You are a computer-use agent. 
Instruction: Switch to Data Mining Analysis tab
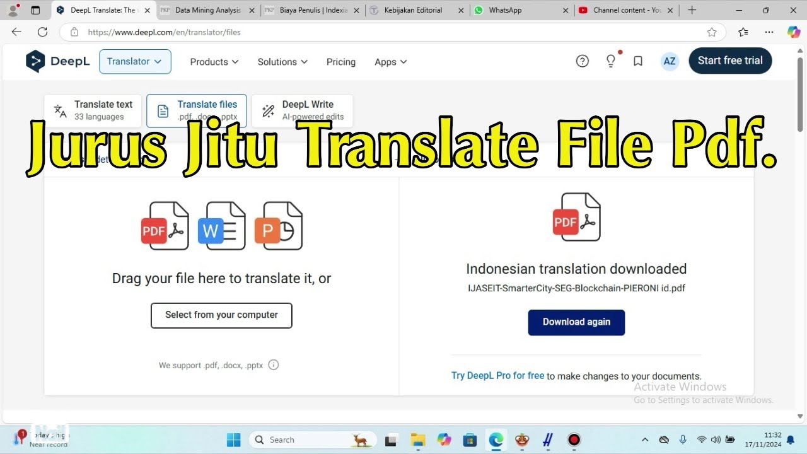pyautogui.click(x=207, y=10)
